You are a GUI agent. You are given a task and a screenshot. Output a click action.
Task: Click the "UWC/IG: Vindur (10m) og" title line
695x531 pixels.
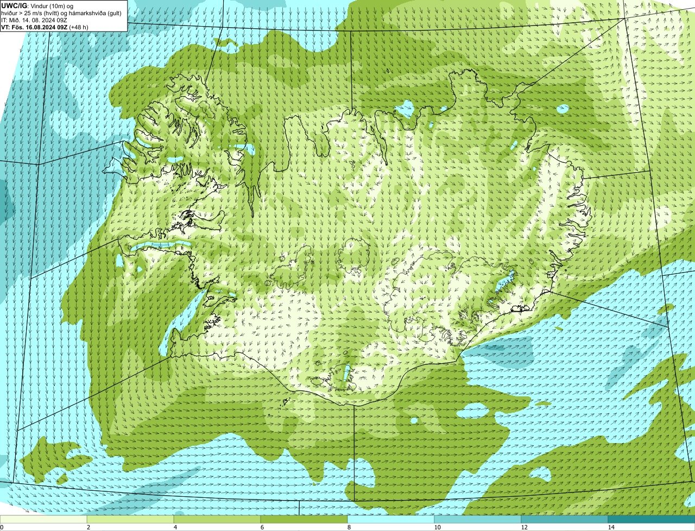point(37,5)
